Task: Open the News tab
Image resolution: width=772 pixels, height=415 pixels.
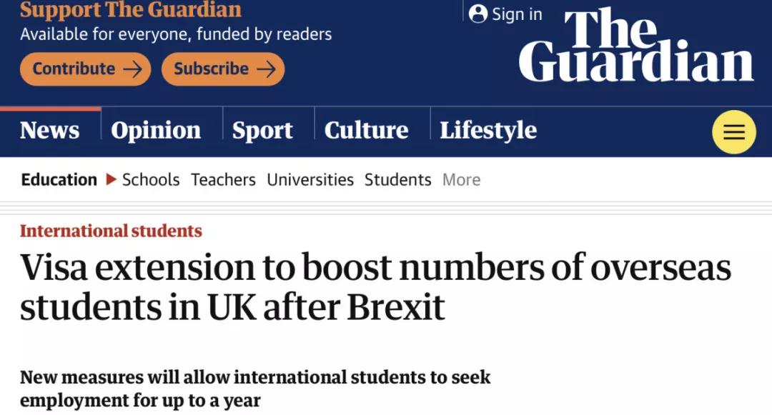Action: pyautogui.click(x=49, y=131)
